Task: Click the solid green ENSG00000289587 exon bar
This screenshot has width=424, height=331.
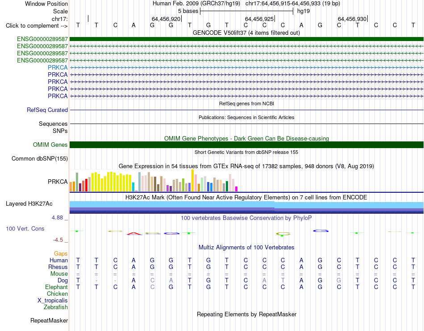Action: [x=246, y=39]
